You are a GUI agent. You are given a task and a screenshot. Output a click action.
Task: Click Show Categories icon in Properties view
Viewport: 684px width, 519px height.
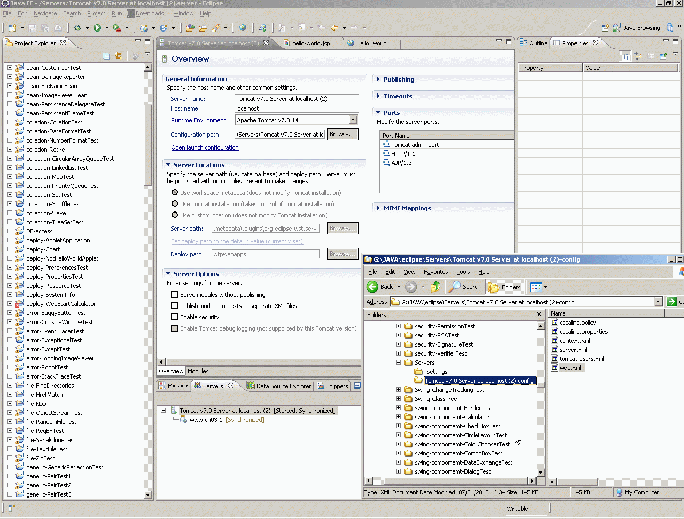[626, 56]
